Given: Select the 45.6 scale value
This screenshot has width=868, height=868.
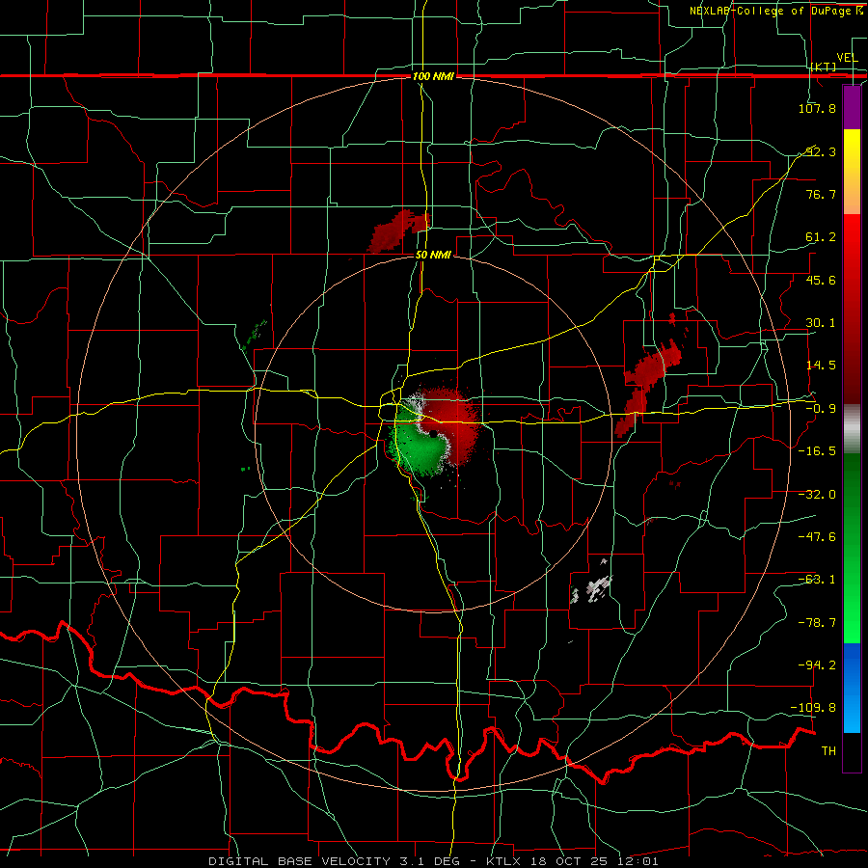Looking at the screenshot, I should click(x=821, y=280).
